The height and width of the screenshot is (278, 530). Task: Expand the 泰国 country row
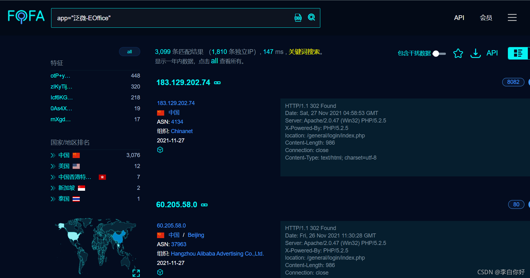[53, 199]
